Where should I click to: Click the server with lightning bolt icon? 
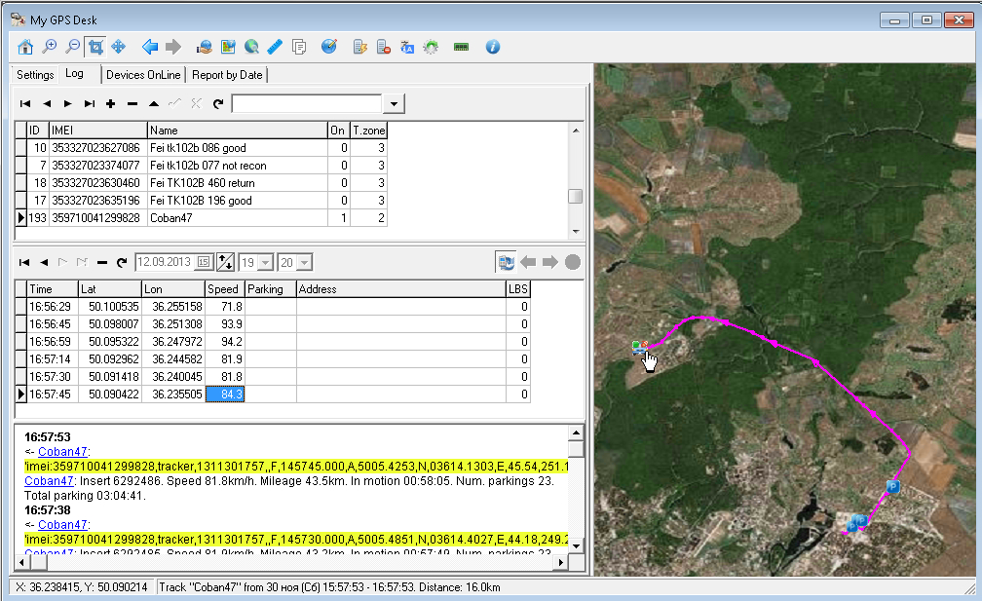point(359,47)
